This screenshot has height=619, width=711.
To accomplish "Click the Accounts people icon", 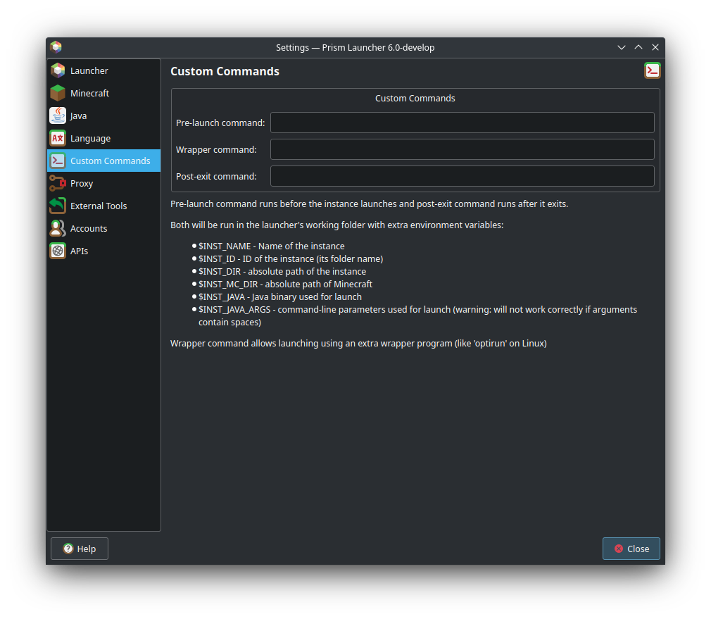I will 58,228.
